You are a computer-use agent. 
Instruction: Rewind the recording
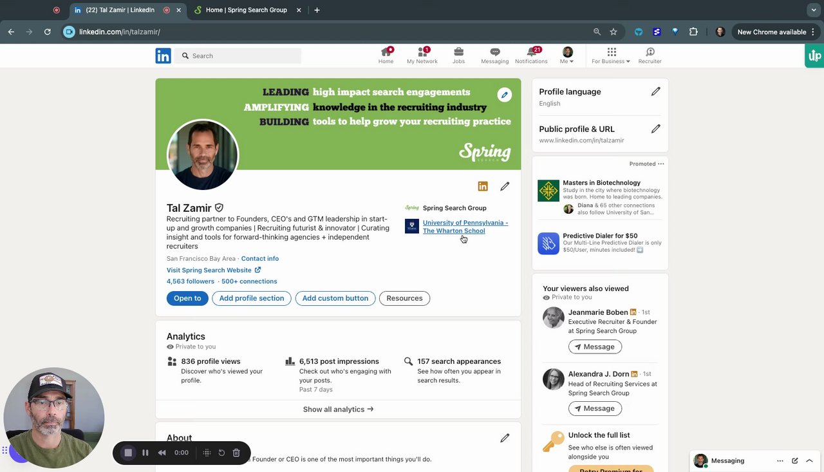(162, 453)
